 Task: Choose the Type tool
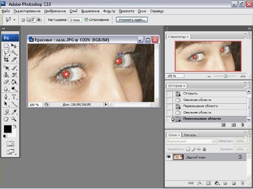pyautogui.click(x=14, y=97)
